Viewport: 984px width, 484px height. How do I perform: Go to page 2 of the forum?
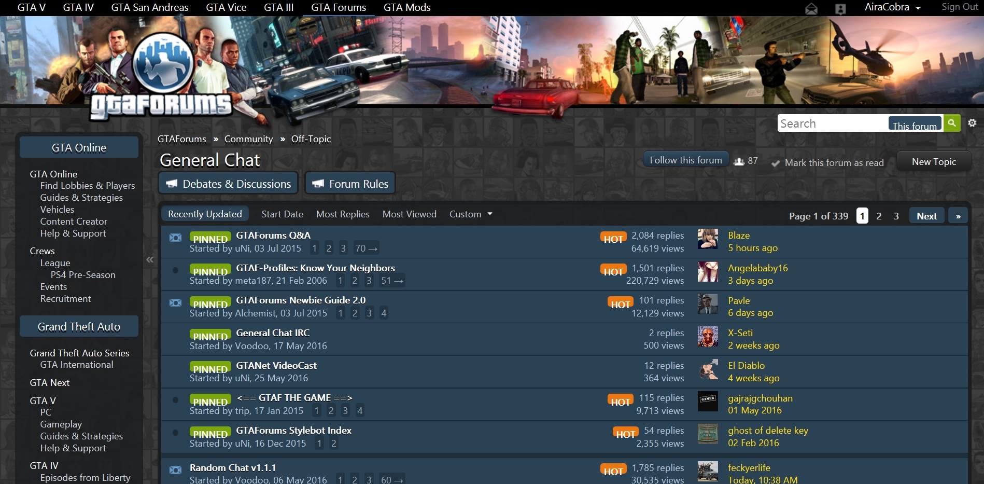(879, 216)
